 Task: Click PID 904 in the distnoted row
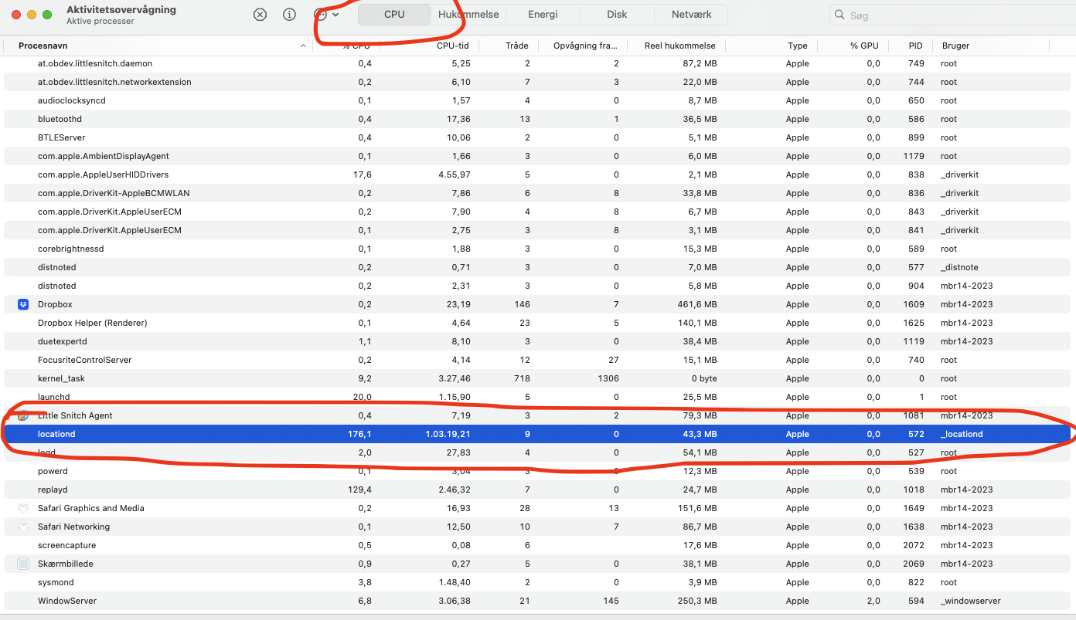[916, 286]
